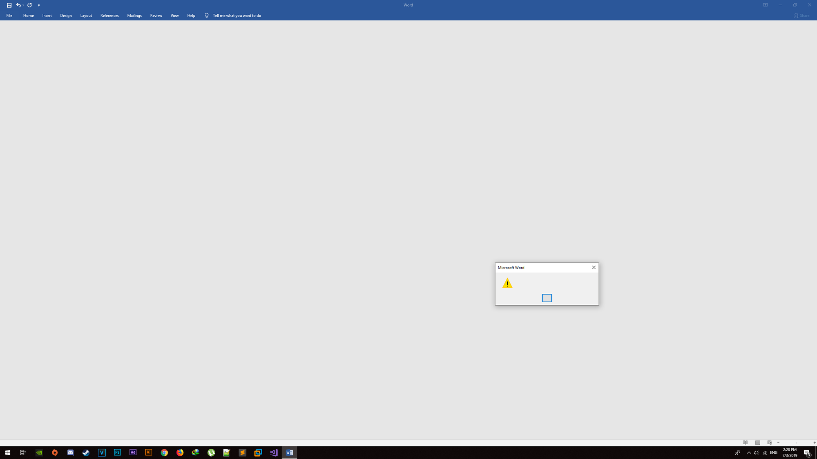Switch to the Insert ribbon tab
This screenshot has width=817, height=459.
(x=47, y=16)
